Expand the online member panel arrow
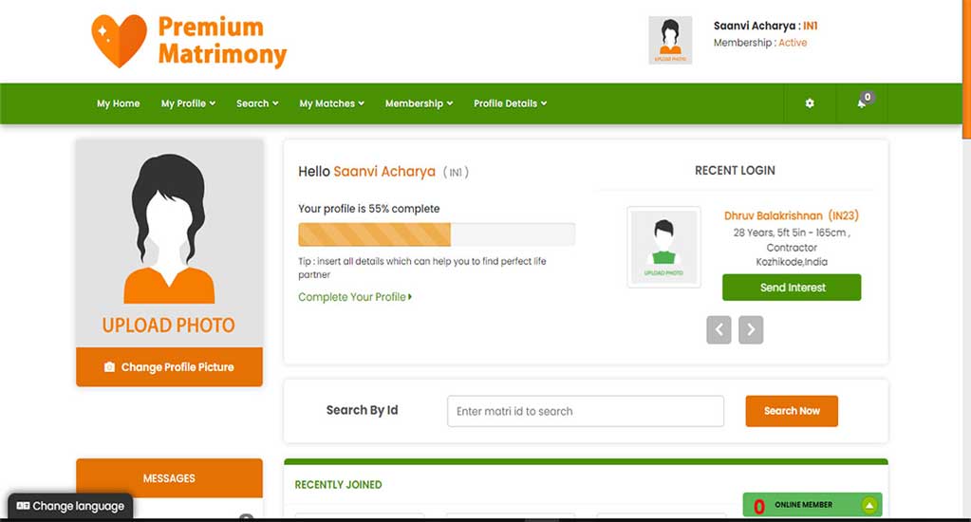Image resolution: width=971 pixels, height=522 pixels. click(869, 505)
